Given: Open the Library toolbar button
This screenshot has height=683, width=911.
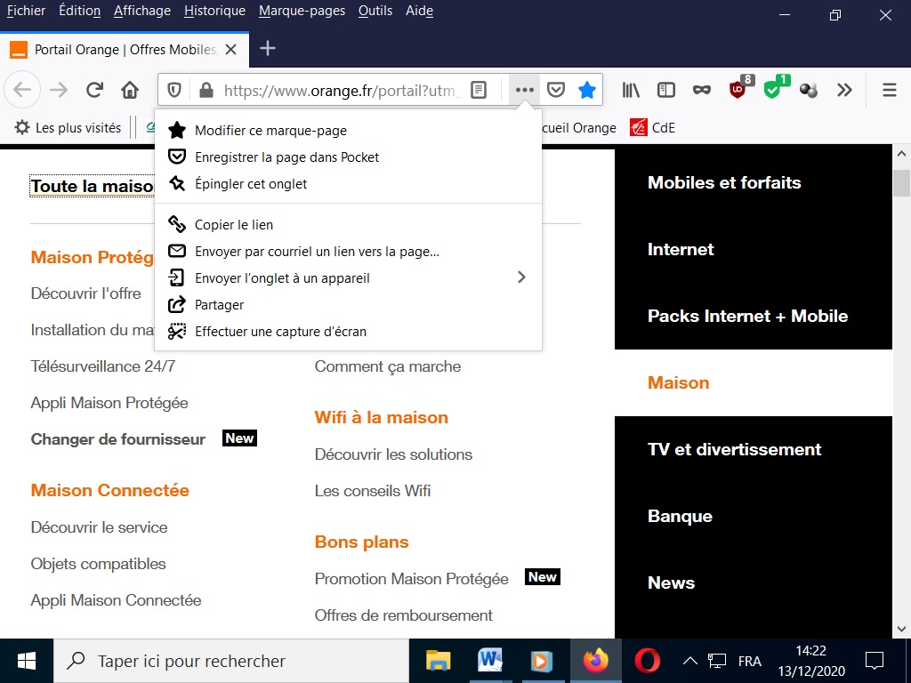Looking at the screenshot, I should [631, 90].
